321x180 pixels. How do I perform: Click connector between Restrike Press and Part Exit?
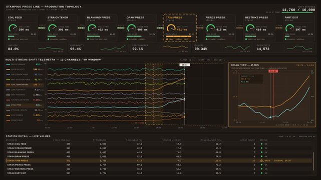pos(279,28)
